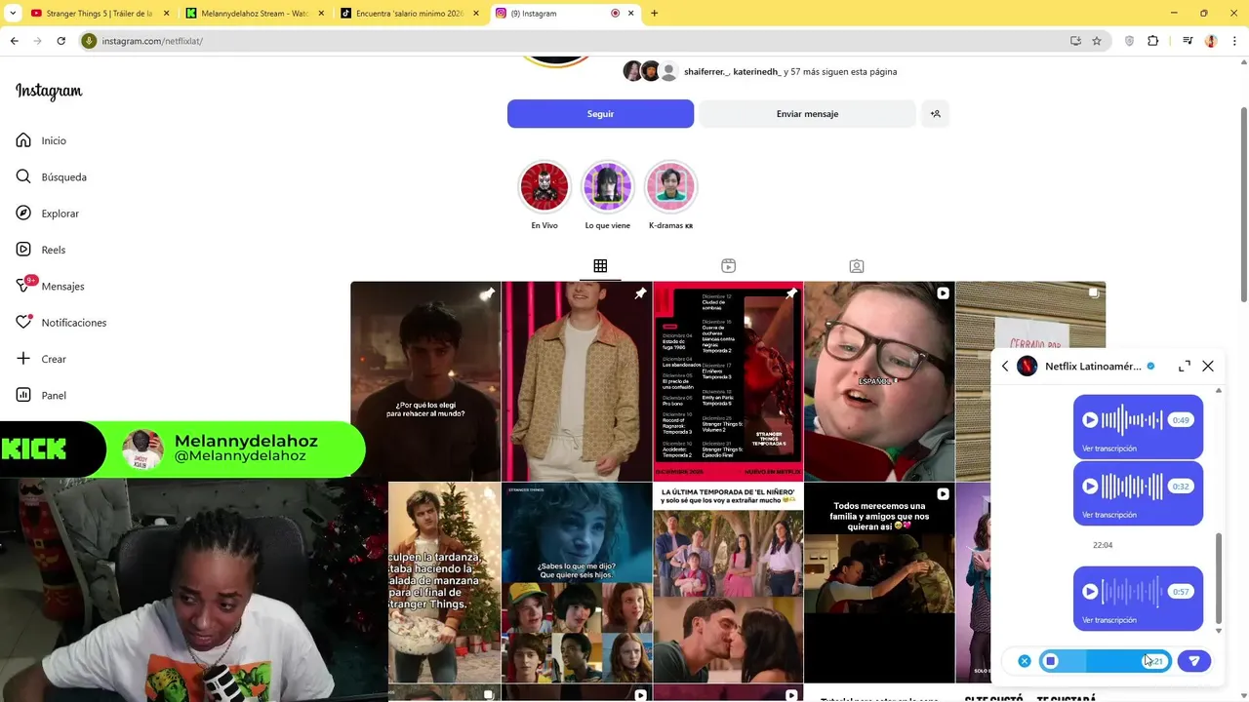1249x702 pixels.
Task: Seek within the 0:57 voice message waveform
Action: [1133, 592]
